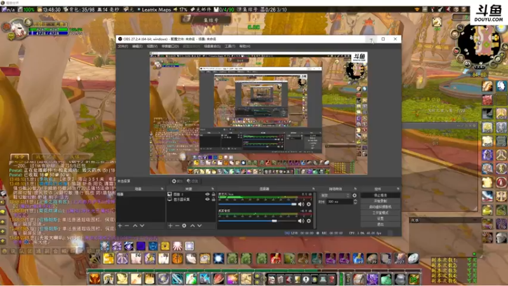The width and height of the screenshot is (508, 286).
Task: Open the 停靠窗口(D) menu
Action: pos(170,46)
